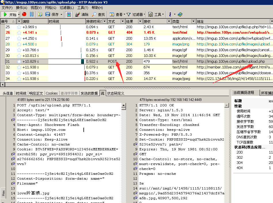Image resolution: width=273 pixels, height=203 pixels.
Task: Toggle the star bookmark on row 26
Action: tap(19, 33)
